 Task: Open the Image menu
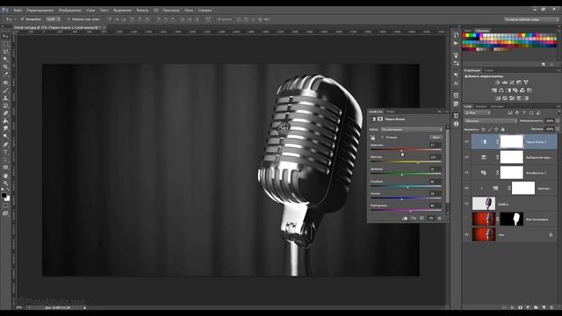click(x=69, y=11)
